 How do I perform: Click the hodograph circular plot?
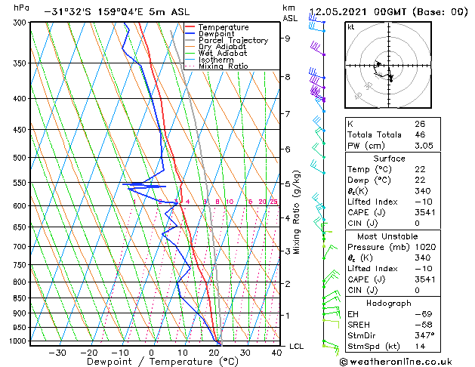tap(388, 65)
